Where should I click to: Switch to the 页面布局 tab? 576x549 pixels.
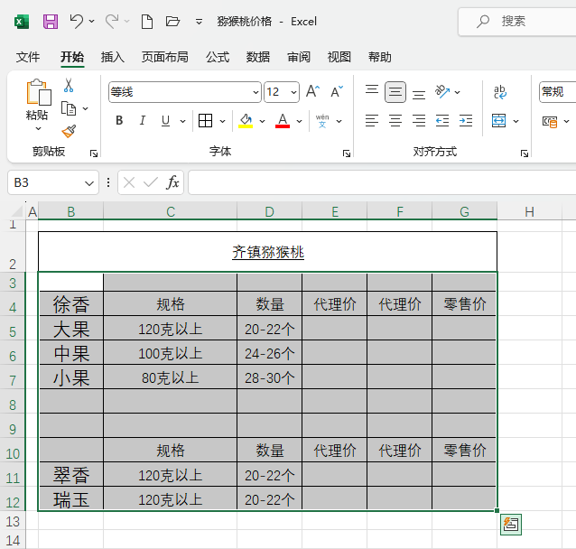pos(165,57)
